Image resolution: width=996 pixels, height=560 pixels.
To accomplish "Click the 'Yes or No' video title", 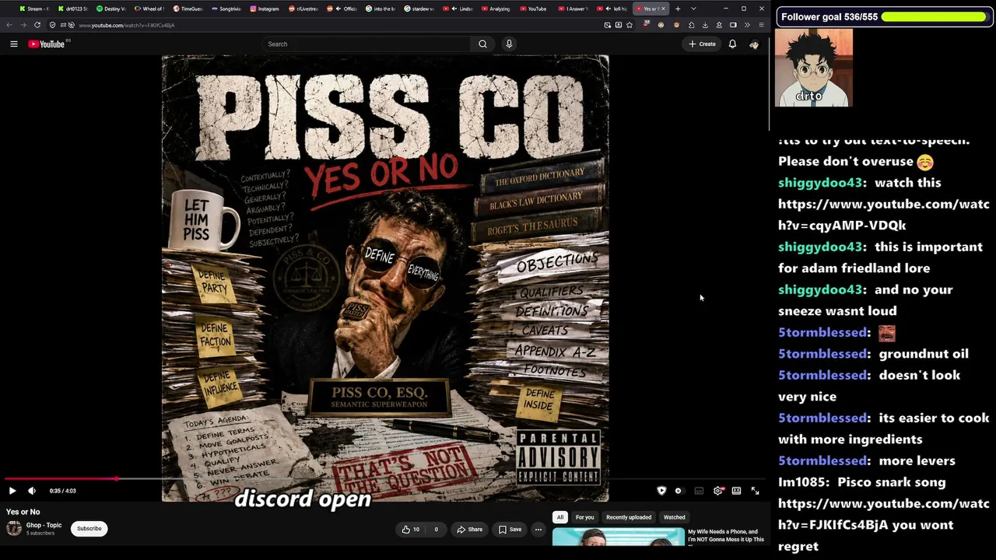I will (23, 512).
